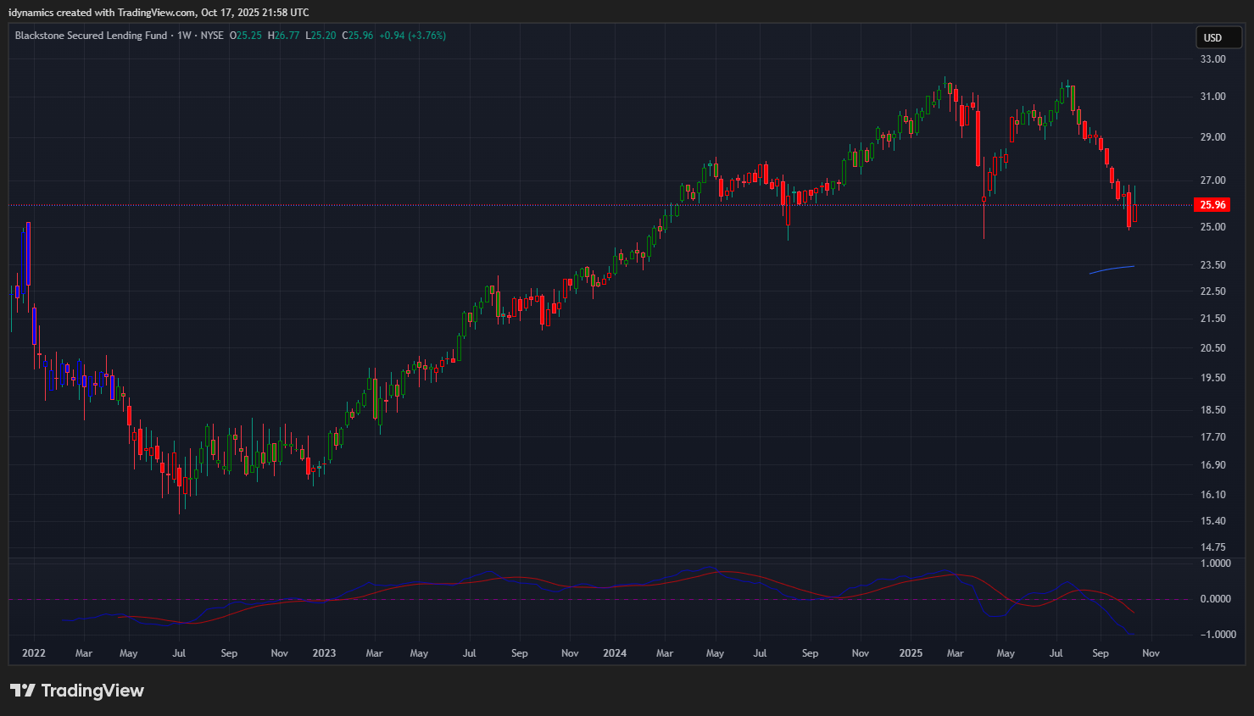The image size is (1254, 716).
Task: Click the closing value C25.96 in the legend
Action: pyautogui.click(x=358, y=36)
